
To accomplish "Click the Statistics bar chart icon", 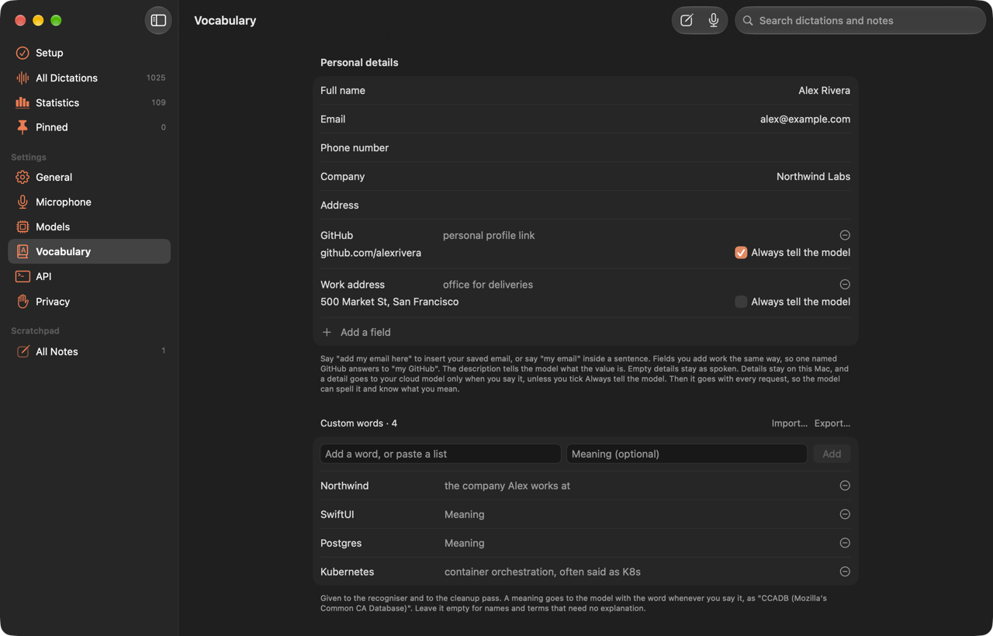I will [22, 102].
